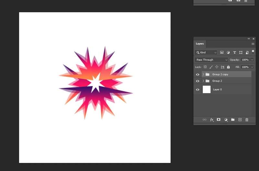Toggle layer filtering on or off
The width and height of the screenshot is (259, 171).
(253, 51)
